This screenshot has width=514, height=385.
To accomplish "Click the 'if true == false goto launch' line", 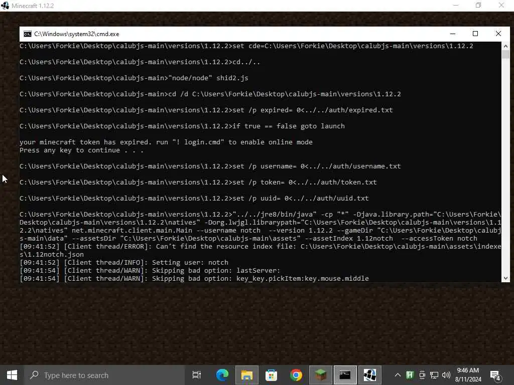I will 182,126.
